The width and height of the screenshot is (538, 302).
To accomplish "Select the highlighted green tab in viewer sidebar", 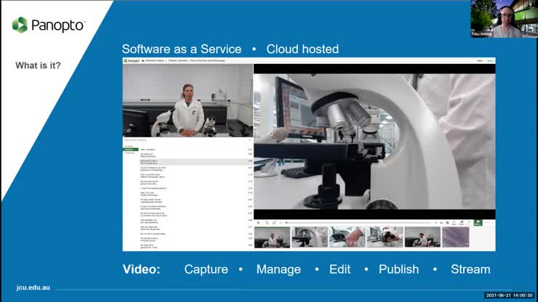I will [x=130, y=150].
